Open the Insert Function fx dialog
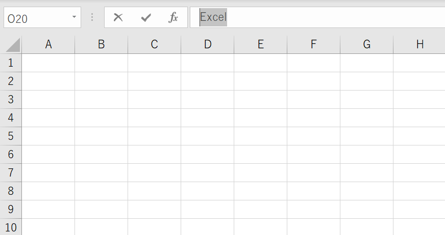The width and height of the screenshot is (445, 235). [x=174, y=17]
